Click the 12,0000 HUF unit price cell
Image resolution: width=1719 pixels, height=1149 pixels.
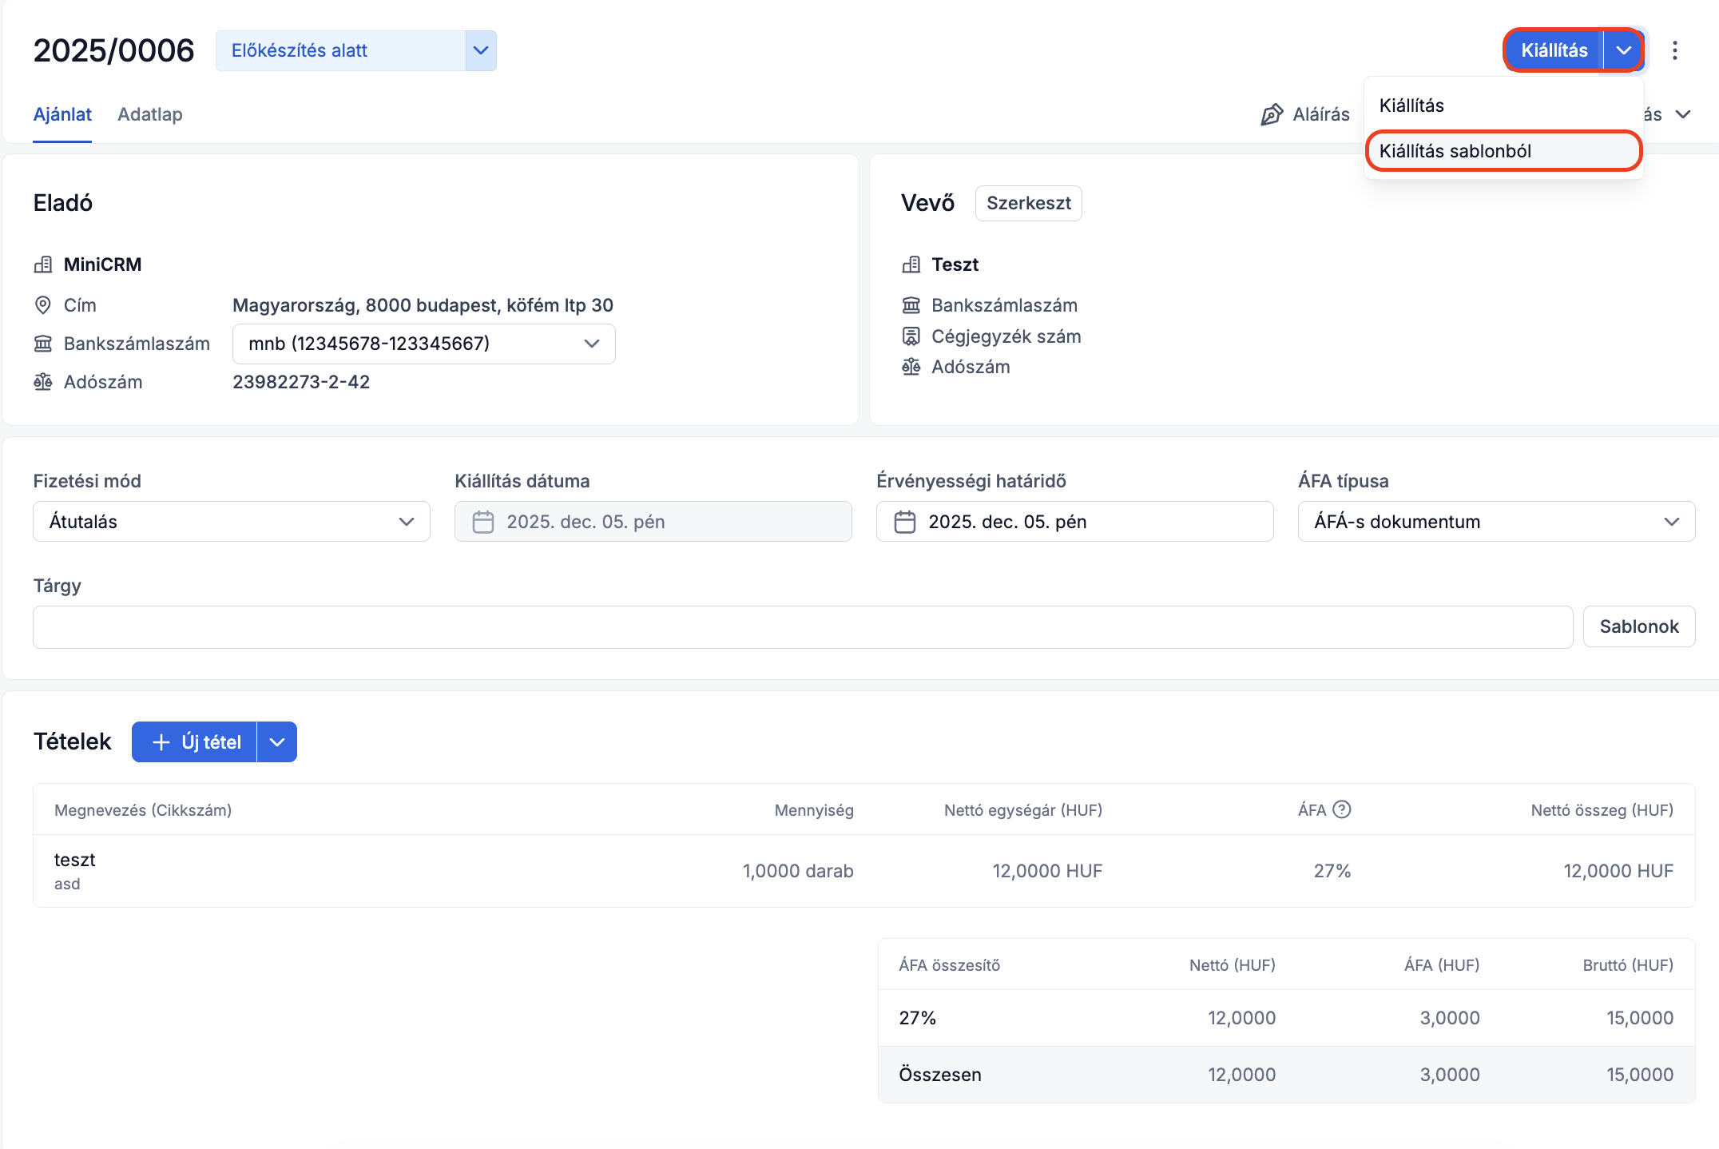pos(1047,871)
